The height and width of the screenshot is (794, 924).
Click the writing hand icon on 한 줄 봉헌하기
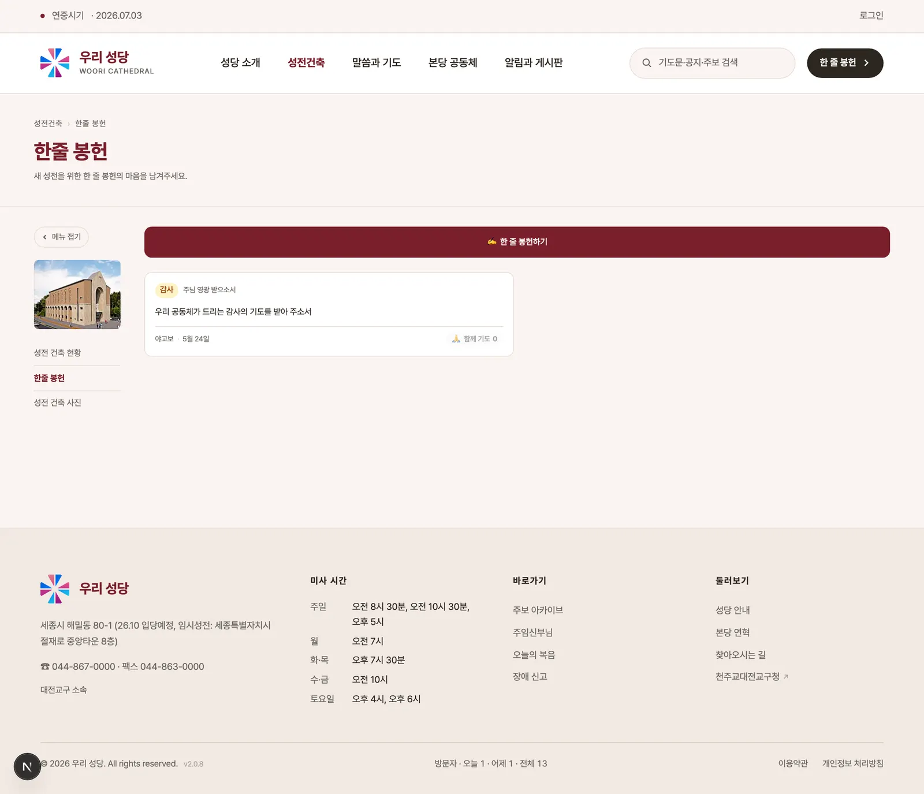pos(492,242)
